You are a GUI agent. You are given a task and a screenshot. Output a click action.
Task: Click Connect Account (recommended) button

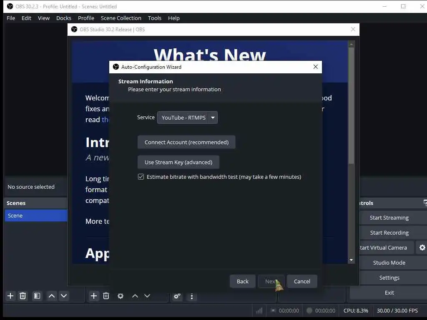pyautogui.click(x=186, y=142)
